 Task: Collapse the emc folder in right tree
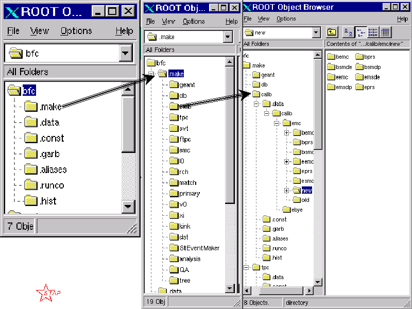point(277,123)
